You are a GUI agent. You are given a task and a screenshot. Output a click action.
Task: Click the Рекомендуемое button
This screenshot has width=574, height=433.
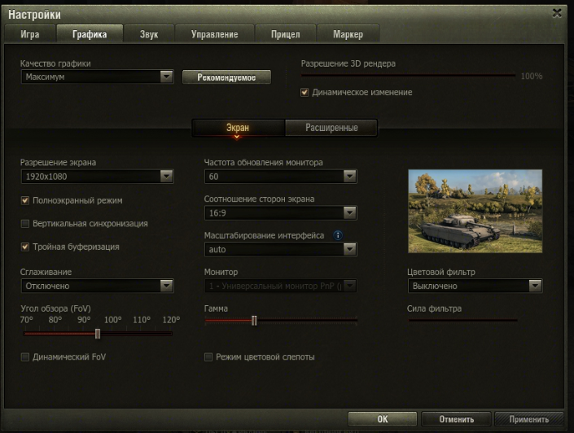pyautogui.click(x=226, y=77)
